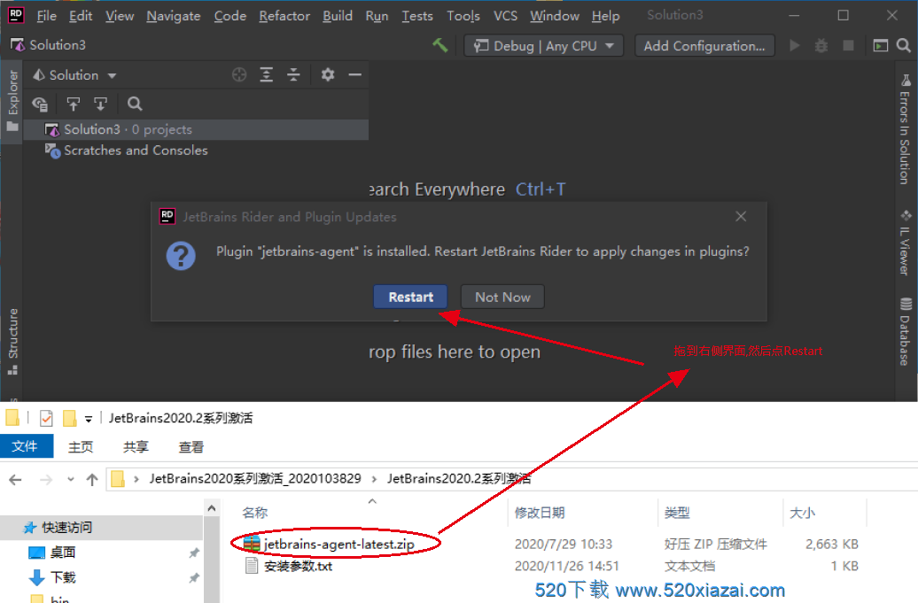Click Add Configuration button
This screenshot has width=918, height=603.
704,45
